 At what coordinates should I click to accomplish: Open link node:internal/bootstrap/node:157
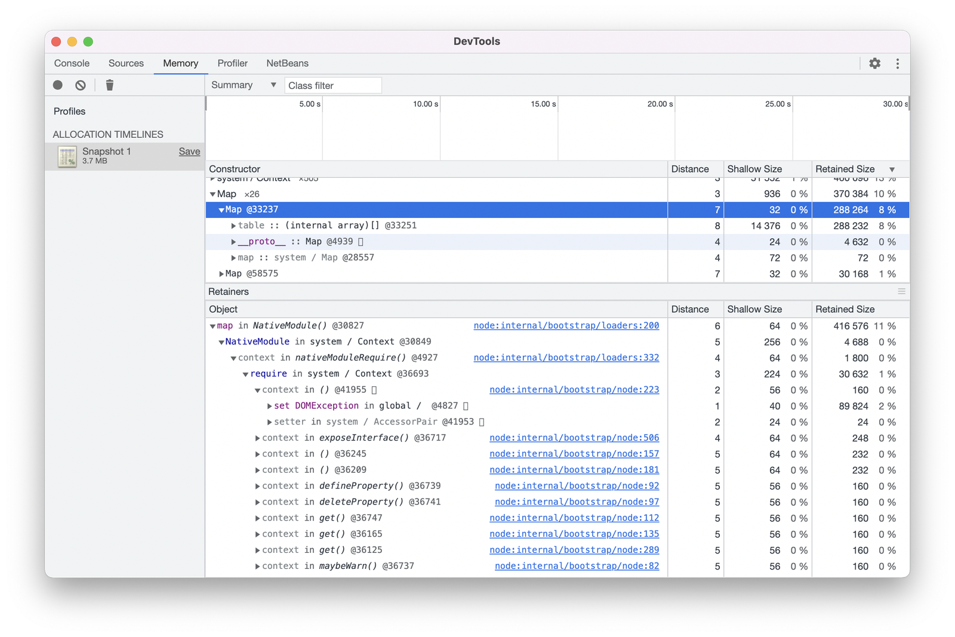[x=574, y=454]
